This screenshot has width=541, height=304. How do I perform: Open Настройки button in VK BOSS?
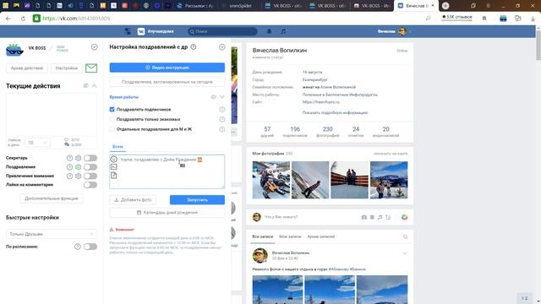[x=67, y=68]
